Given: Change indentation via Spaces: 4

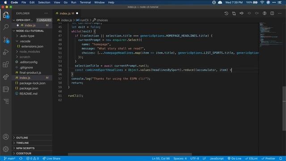Looking at the screenshot, I should coord(180,158).
